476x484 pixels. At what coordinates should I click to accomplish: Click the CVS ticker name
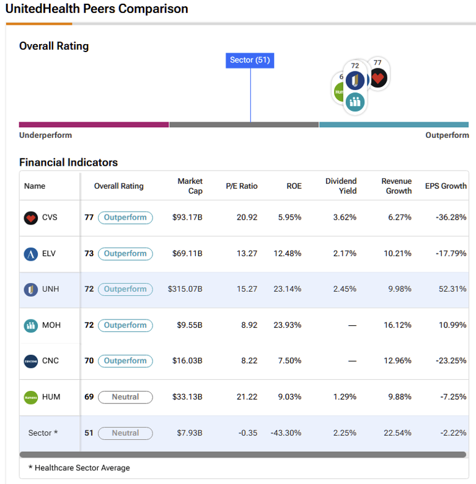pyautogui.click(x=50, y=217)
